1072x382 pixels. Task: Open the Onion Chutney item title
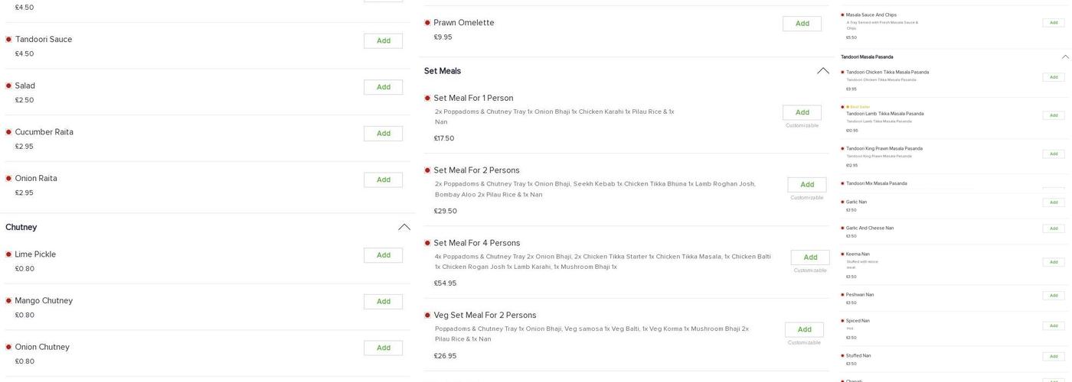tap(42, 348)
